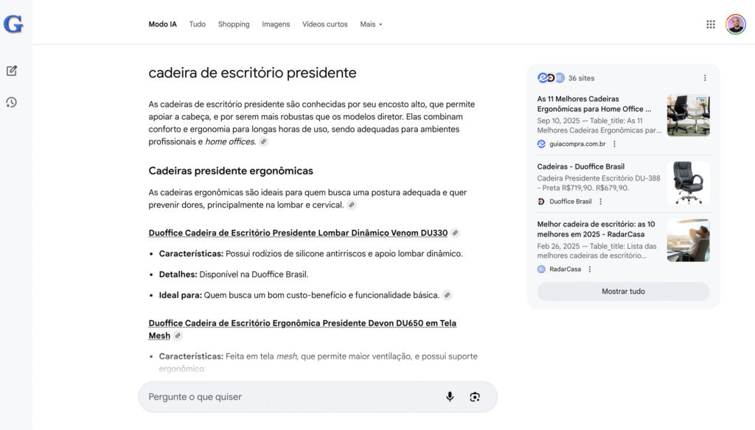Open the Cadeiras - Duoffice Brasil result
The height and width of the screenshot is (430, 755).
point(581,166)
